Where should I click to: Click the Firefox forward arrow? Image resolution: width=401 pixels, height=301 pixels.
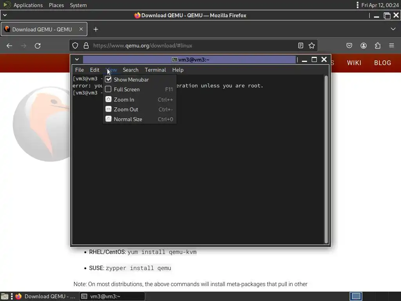click(x=23, y=45)
